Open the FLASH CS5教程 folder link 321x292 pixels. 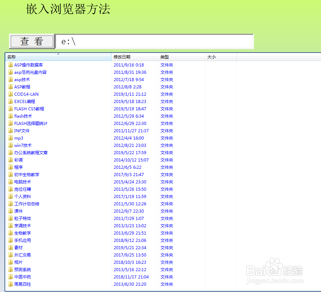click(29, 109)
